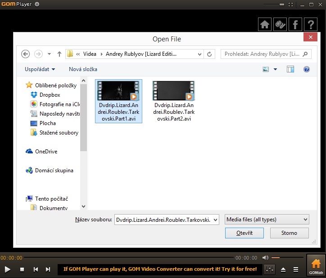Open GOMlab home button
The height and width of the screenshot is (278, 326).
tap(316, 266)
